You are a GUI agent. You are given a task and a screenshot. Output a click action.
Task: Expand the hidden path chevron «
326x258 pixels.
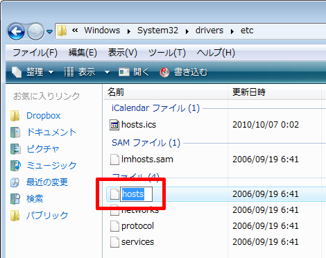coord(75,31)
